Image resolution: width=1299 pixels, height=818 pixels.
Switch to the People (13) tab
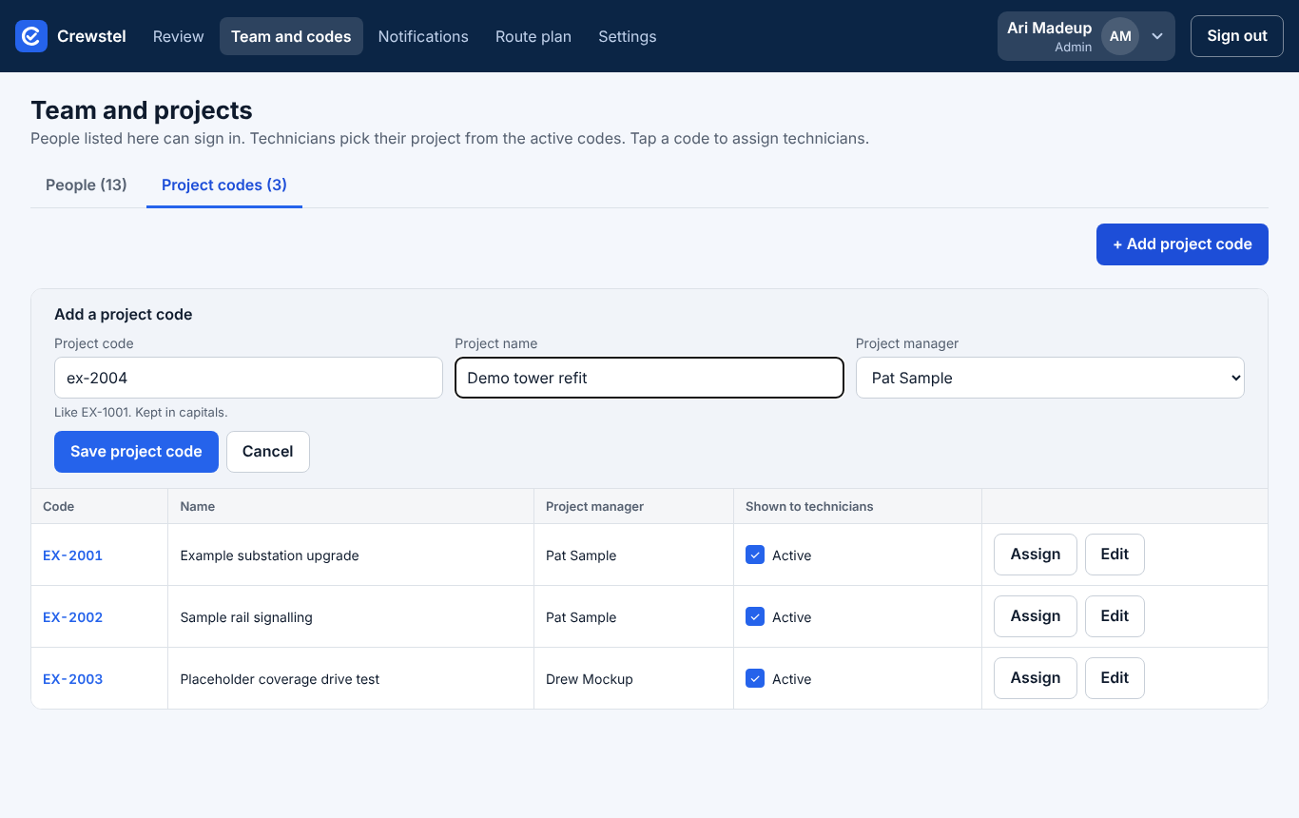[87, 185]
